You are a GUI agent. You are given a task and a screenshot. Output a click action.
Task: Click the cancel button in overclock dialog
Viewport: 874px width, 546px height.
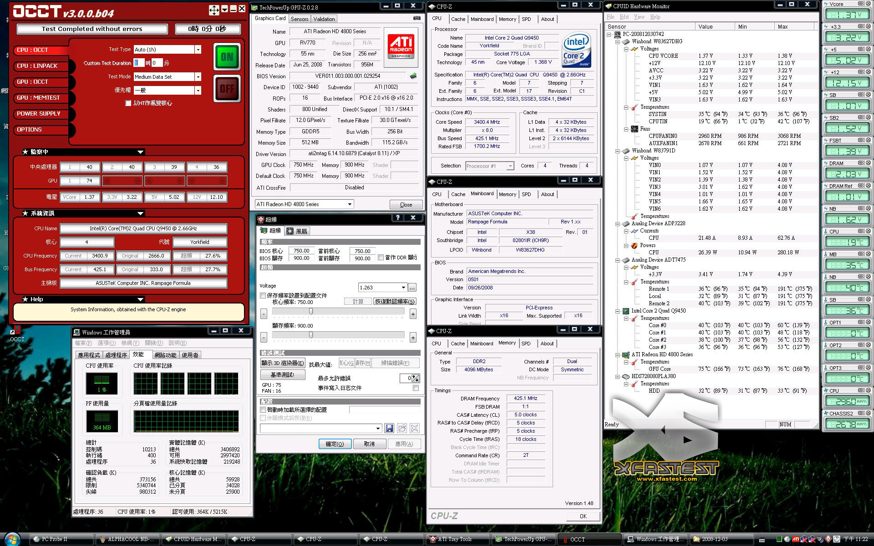(370, 444)
